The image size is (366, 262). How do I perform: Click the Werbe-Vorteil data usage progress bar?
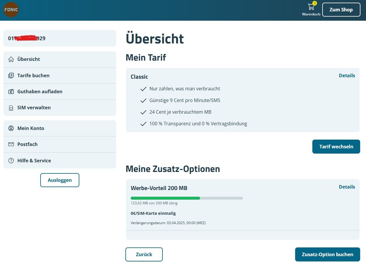click(187, 198)
